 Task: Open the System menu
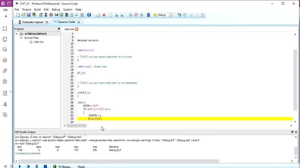pyautogui.click(x=67, y=9)
